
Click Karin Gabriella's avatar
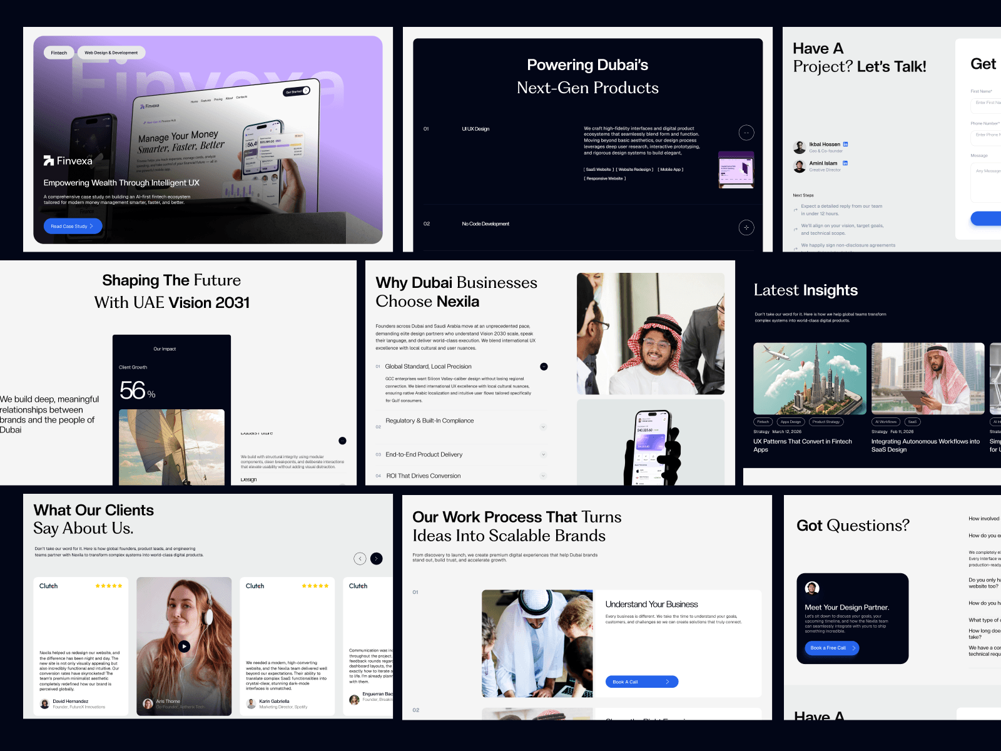(251, 704)
